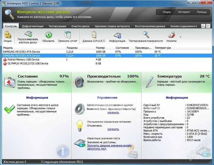Screen dimensions: 214x165
Task: Click the Записать отчёт icon
Action: pos(67,35)
